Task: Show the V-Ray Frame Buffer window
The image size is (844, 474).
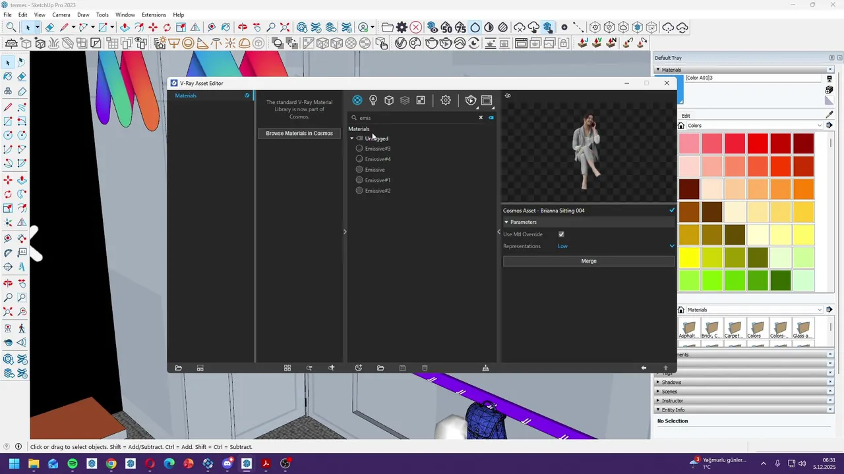Action: (x=487, y=100)
